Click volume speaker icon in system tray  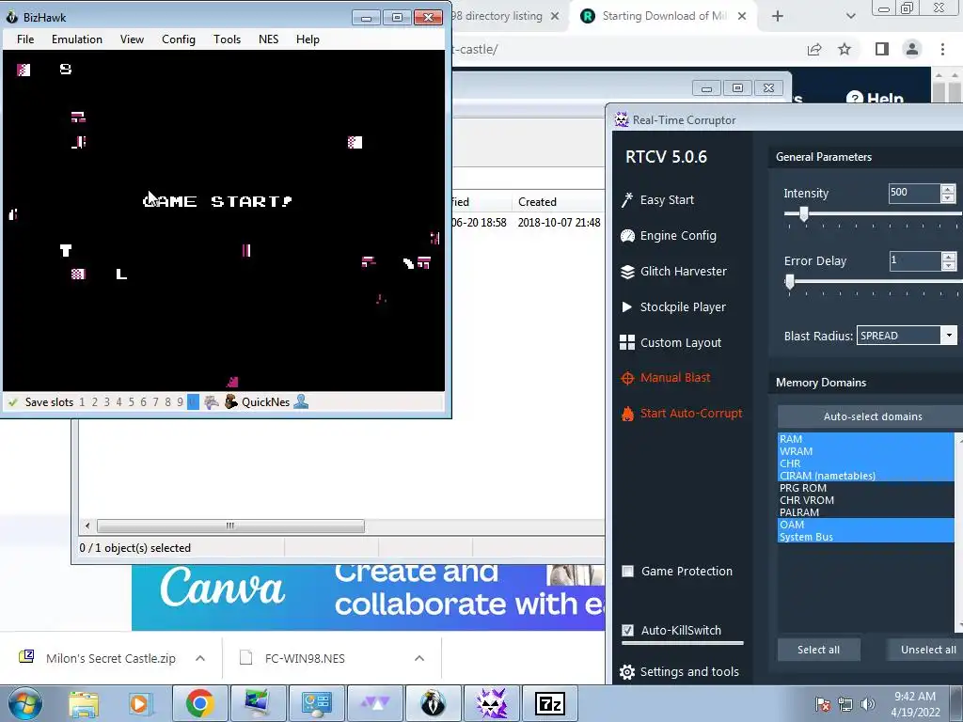coord(867,704)
